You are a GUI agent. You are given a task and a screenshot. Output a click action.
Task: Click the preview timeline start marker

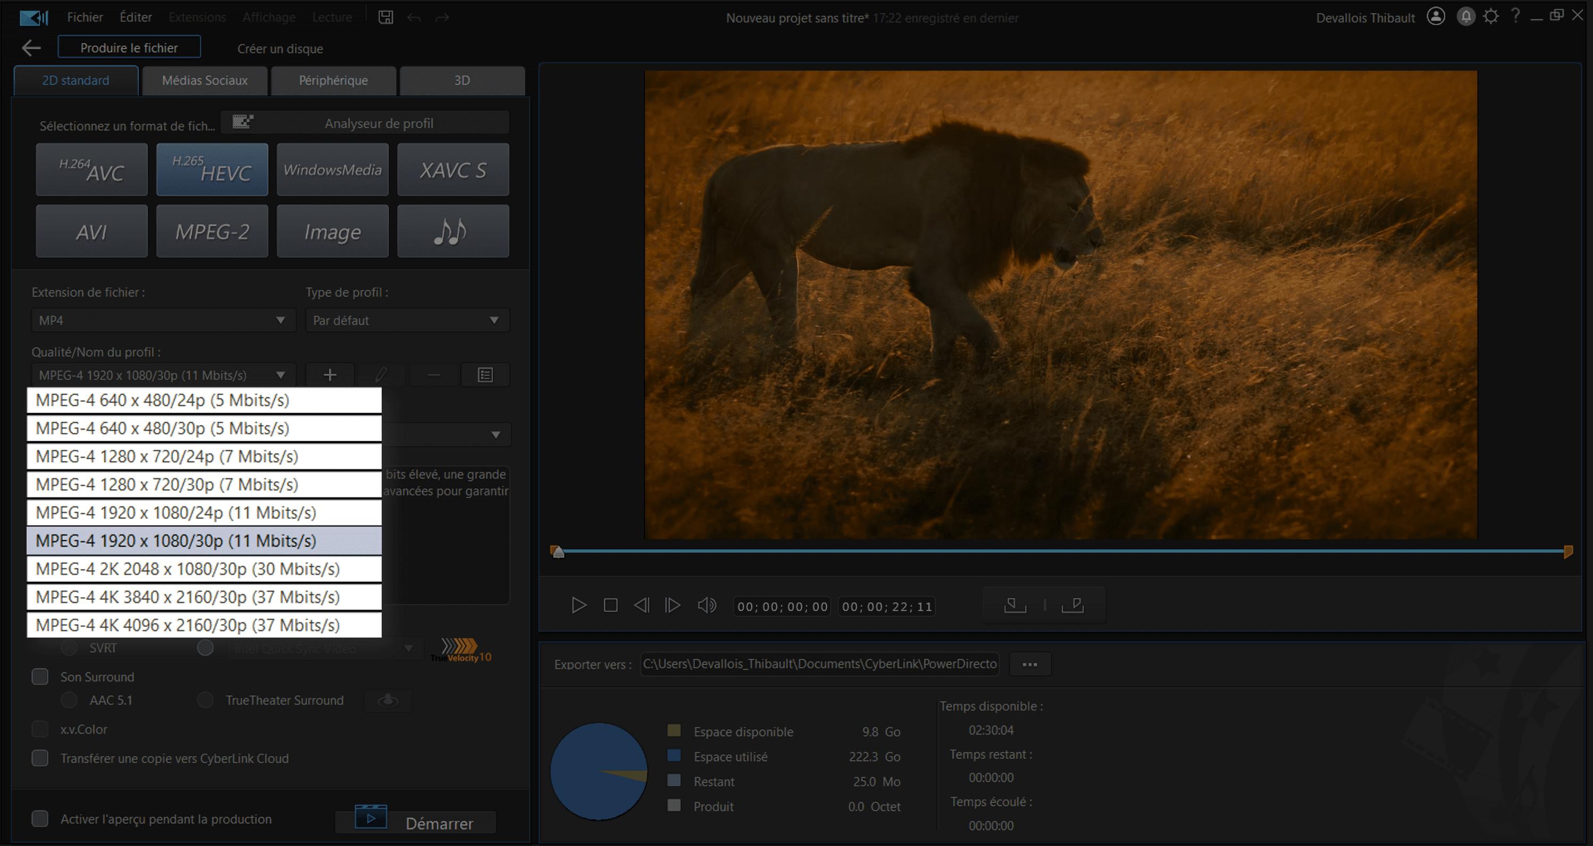click(557, 551)
